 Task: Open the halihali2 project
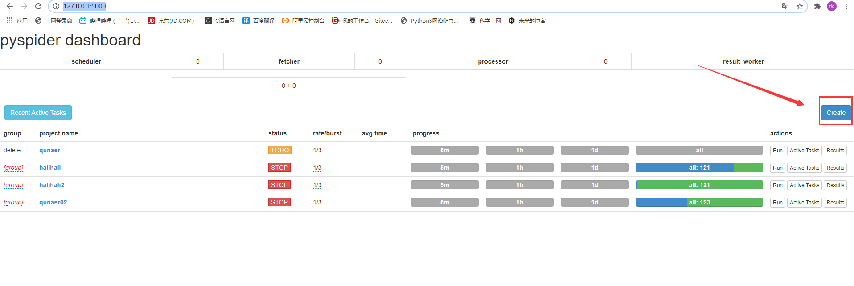(x=52, y=185)
